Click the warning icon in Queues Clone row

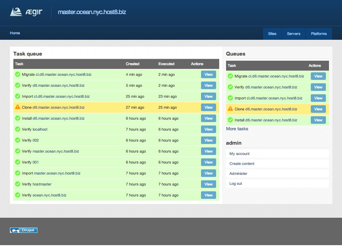230,109
